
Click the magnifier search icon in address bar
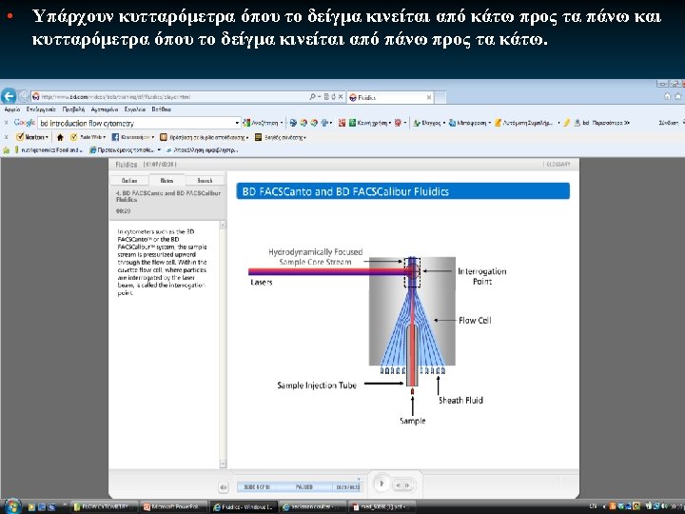click(x=312, y=96)
